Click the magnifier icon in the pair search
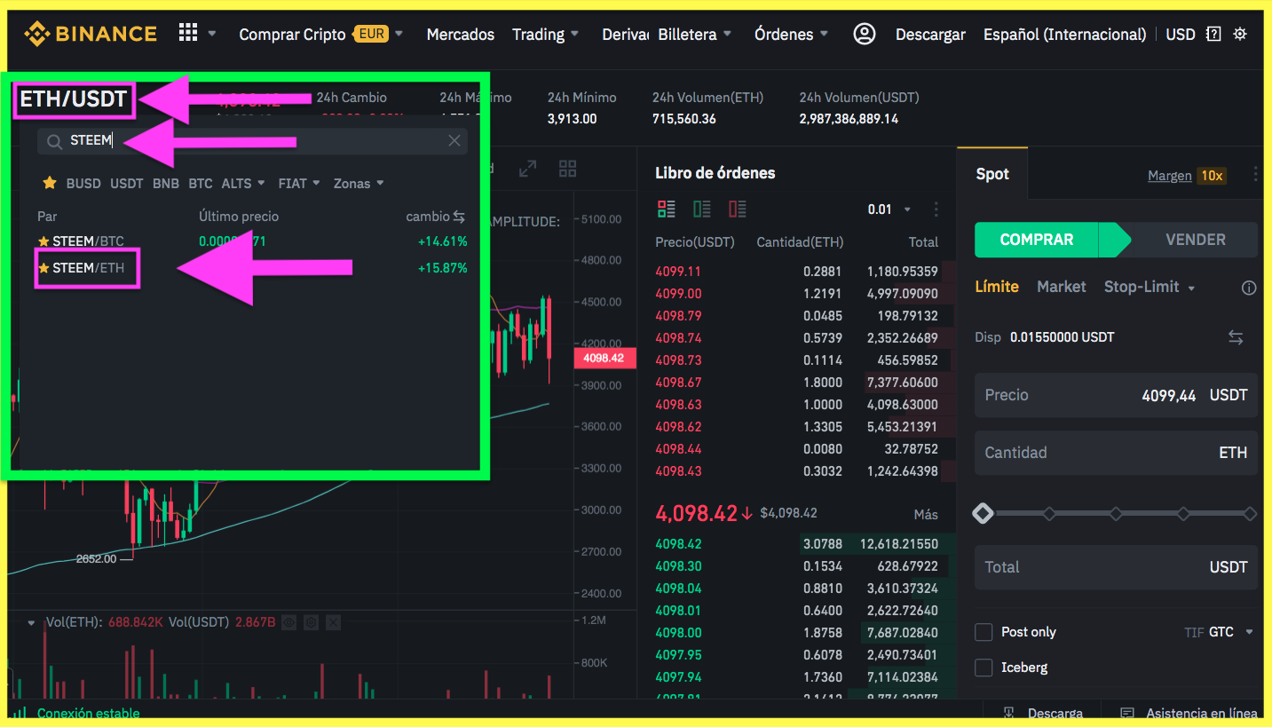Viewport: 1272px width, 727px height. point(54,141)
